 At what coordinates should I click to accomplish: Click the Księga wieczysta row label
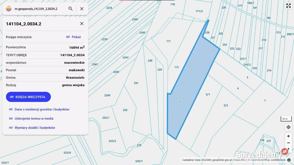pyautogui.click(x=19, y=37)
